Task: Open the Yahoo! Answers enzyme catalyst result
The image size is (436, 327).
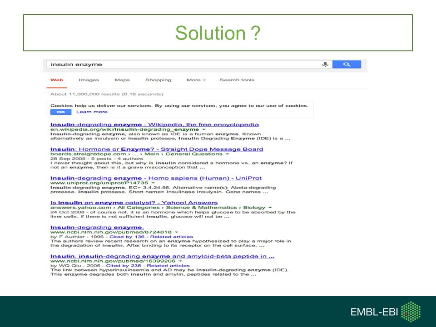Action: [x=134, y=203]
